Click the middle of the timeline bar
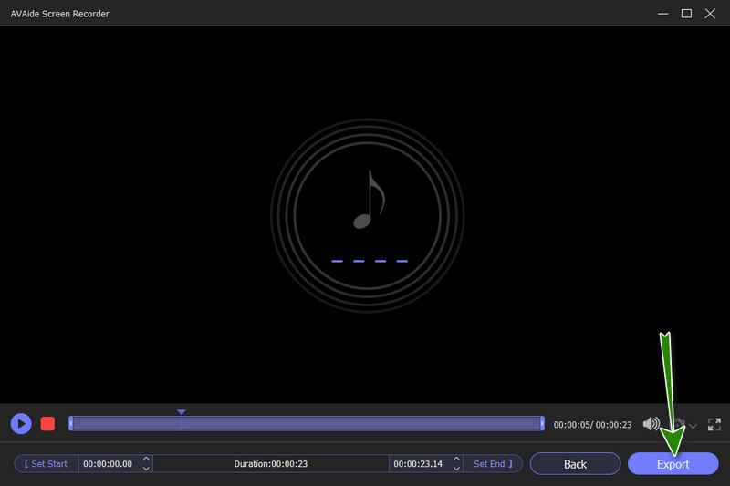 [x=307, y=423]
